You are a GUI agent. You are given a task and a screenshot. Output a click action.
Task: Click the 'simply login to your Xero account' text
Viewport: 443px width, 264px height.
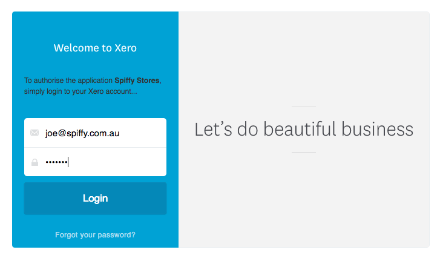click(80, 91)
